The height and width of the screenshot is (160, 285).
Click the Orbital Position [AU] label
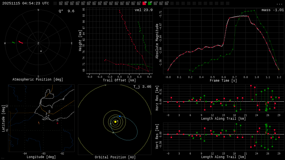pos(115,157)
